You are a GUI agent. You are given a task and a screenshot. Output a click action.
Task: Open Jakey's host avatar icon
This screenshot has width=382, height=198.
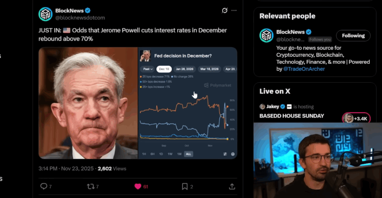262,106
